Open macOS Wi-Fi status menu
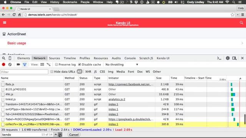The height and width of the screenshot is (138, 246). tap(227, 2)
